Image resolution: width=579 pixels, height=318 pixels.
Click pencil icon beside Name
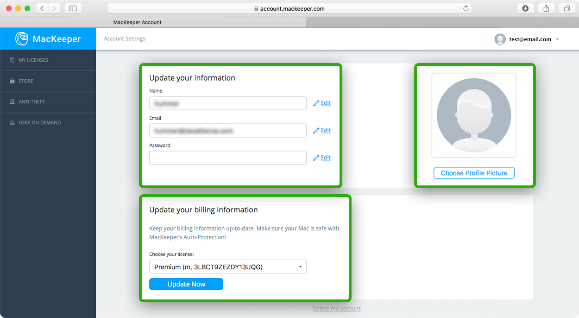pyautogui.click(x=316, y=103)
